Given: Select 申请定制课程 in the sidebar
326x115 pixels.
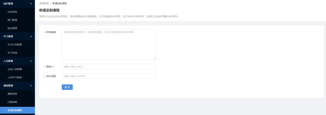Looking at the screenshot, I should [17, 110].
